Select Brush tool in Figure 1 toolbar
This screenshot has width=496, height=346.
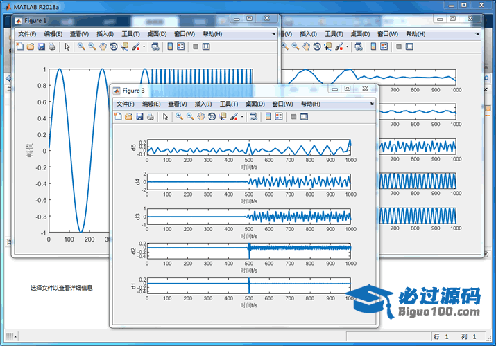136,46
